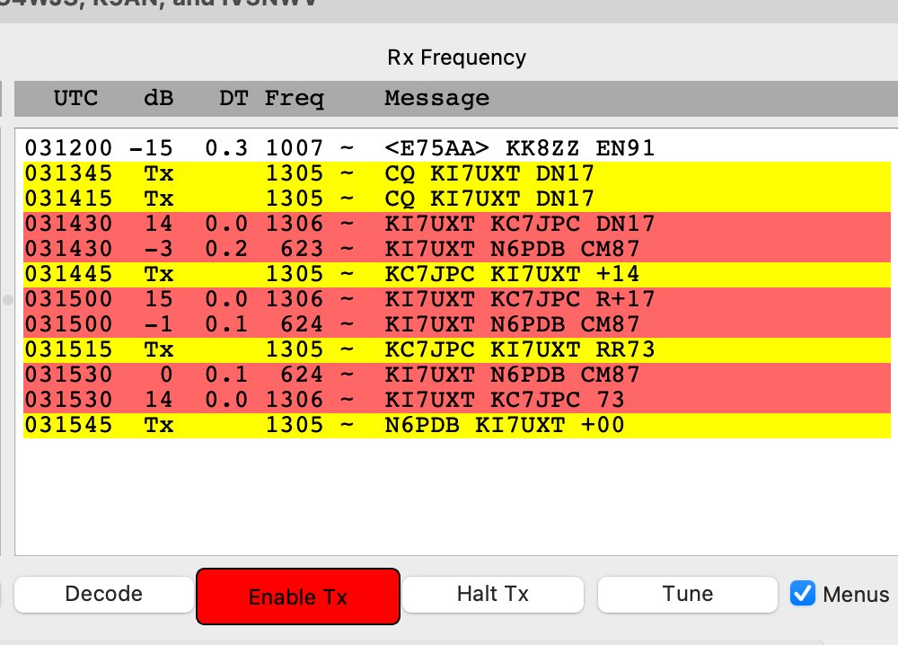Screen dimensions: 898x645
Task: Click the UTC column header
Action: tap(75, 99)
